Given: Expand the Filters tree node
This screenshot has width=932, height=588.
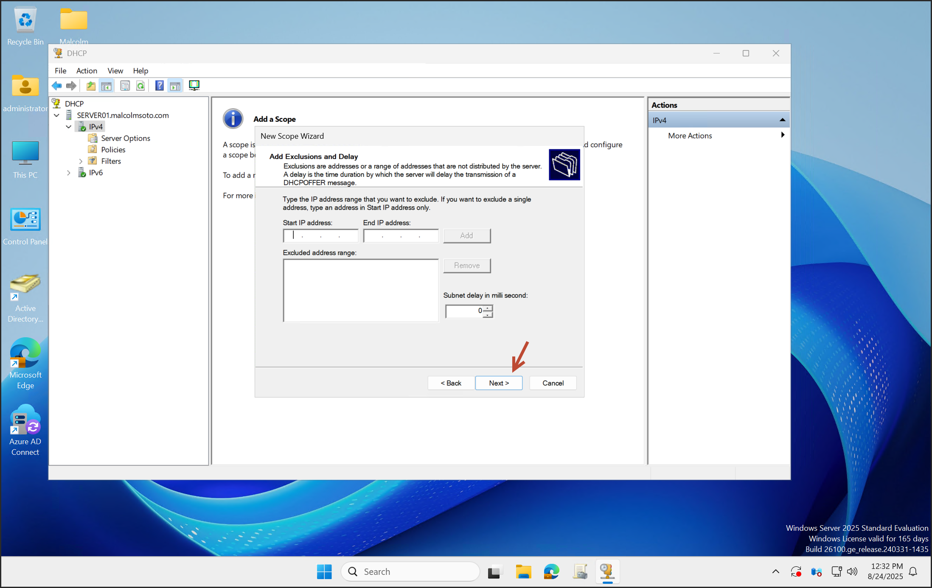Looking at the screenshot, I should click(81, 161).
